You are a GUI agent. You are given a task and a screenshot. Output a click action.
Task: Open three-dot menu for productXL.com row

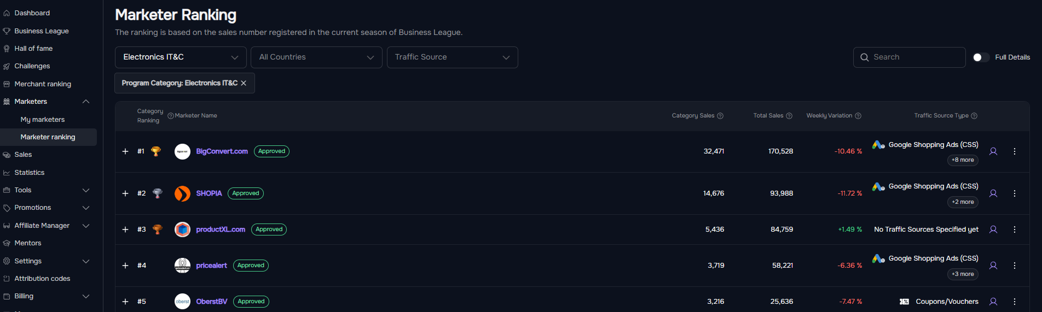tap(1015, 229)
